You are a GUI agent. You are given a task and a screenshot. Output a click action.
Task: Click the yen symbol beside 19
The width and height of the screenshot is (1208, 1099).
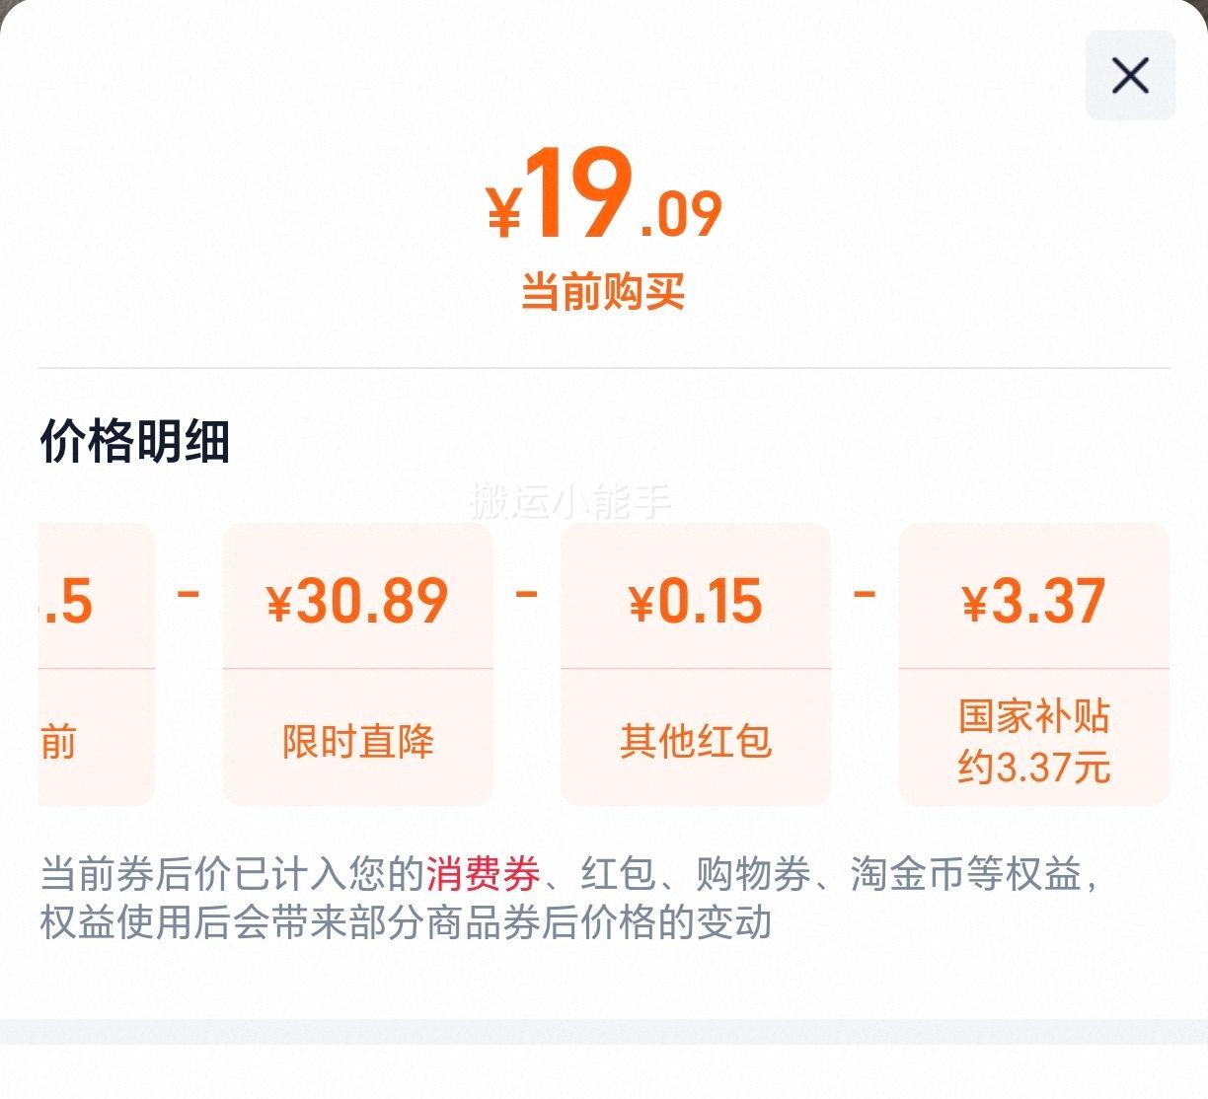(504, 212)
